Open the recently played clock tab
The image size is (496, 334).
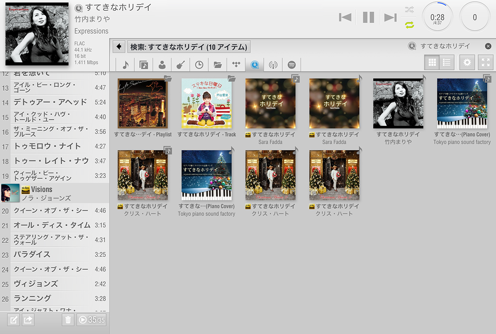click(x=199, y=65)
